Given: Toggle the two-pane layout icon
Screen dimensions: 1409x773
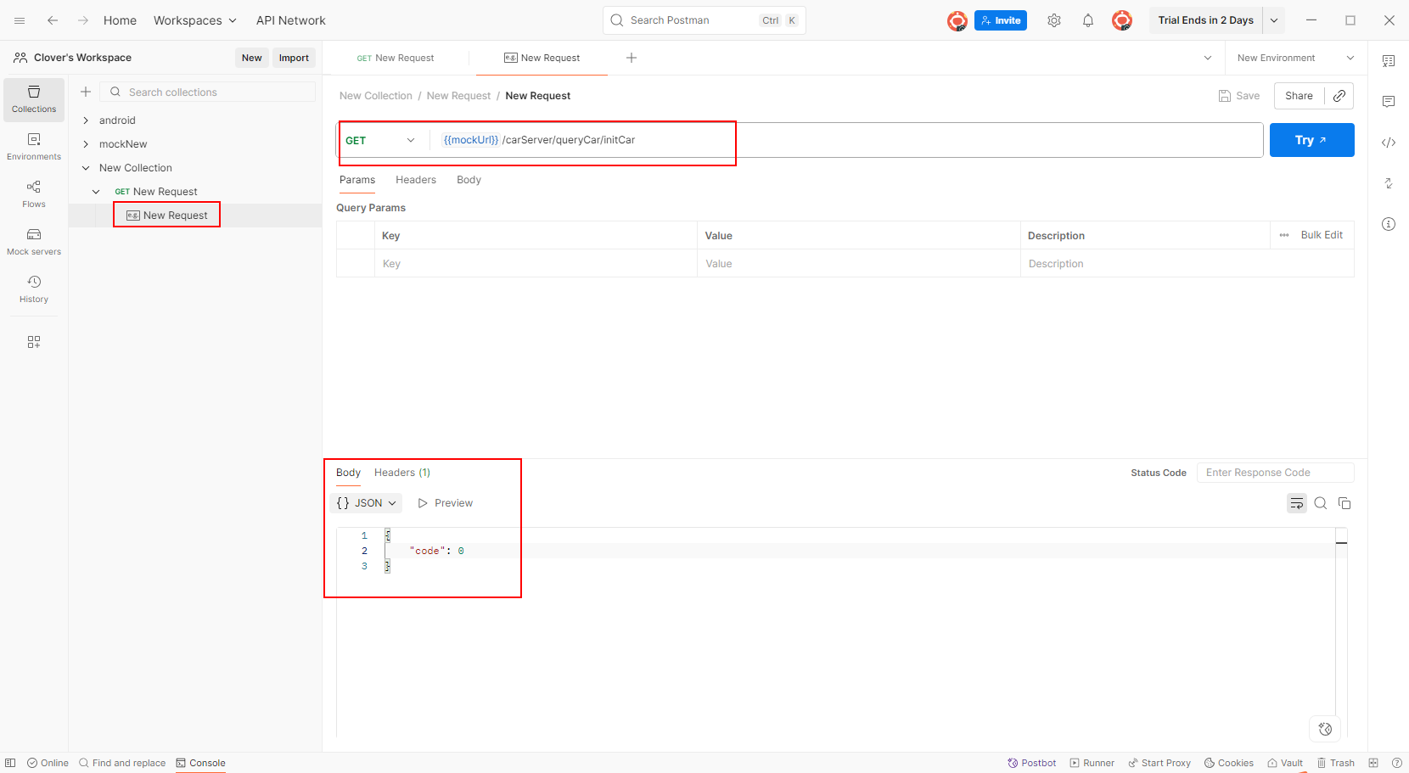Looking at the screenshot, I should click(1373, 763).
